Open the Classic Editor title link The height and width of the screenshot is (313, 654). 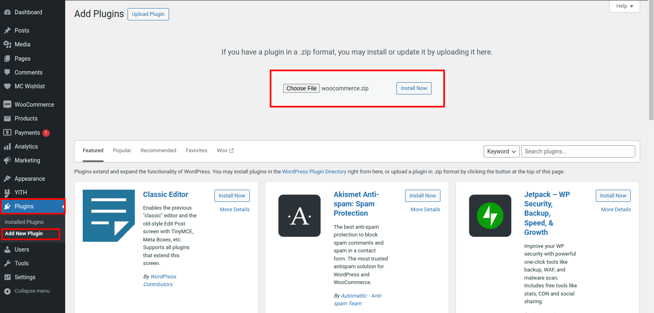pyautogui.click(x=165, y=195)
